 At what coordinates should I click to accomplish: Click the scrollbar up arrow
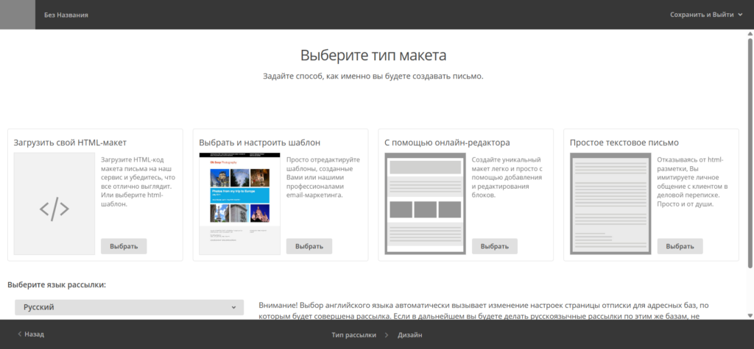750,32
